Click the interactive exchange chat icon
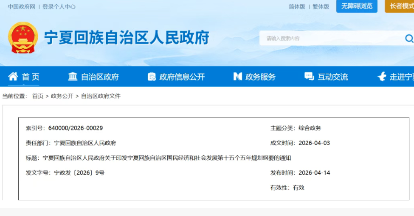This screenshot has width=414, height=216. [309, 77]
